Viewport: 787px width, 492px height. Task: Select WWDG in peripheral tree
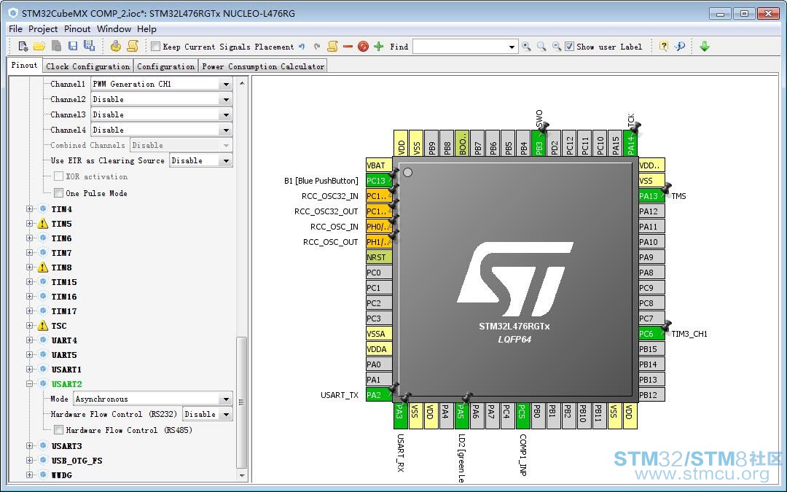(62, 475)
